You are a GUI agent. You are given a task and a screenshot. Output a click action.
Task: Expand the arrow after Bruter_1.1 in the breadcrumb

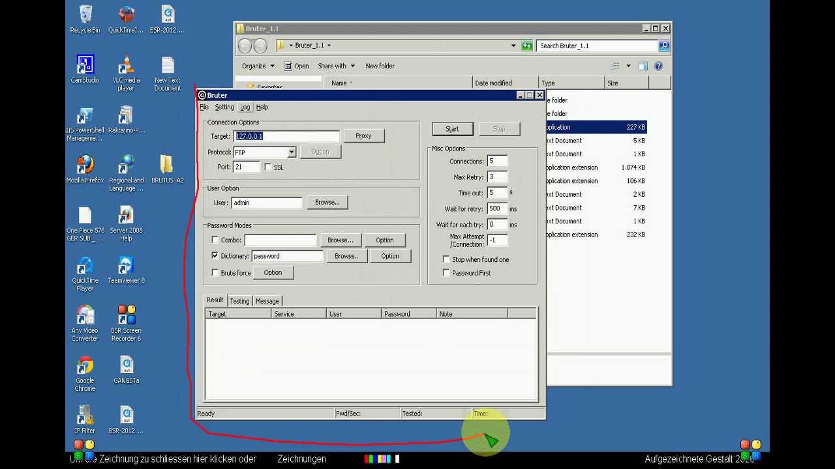[x=329, y=46]
